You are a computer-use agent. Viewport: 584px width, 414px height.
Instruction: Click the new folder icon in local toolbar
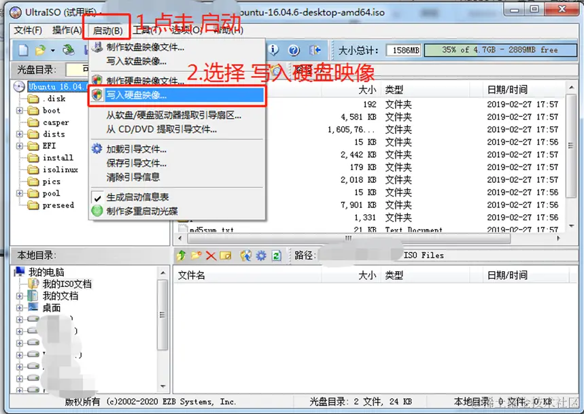coord(196,256)
